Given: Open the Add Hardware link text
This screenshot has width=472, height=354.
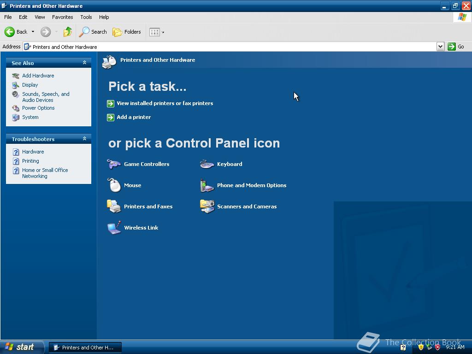Looking at the screenshot, I should point(38,76).
